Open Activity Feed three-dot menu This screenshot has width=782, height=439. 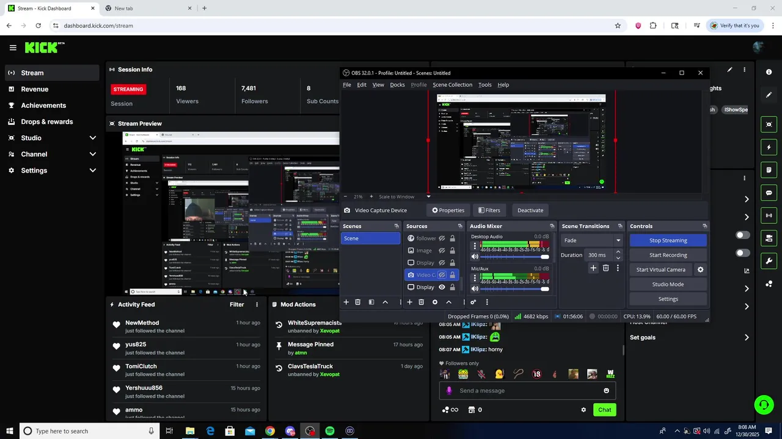(257, 304)
